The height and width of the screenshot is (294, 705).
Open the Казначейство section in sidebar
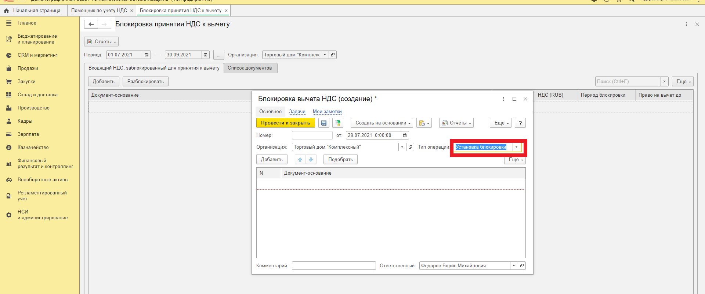click(x=33, y=148)
